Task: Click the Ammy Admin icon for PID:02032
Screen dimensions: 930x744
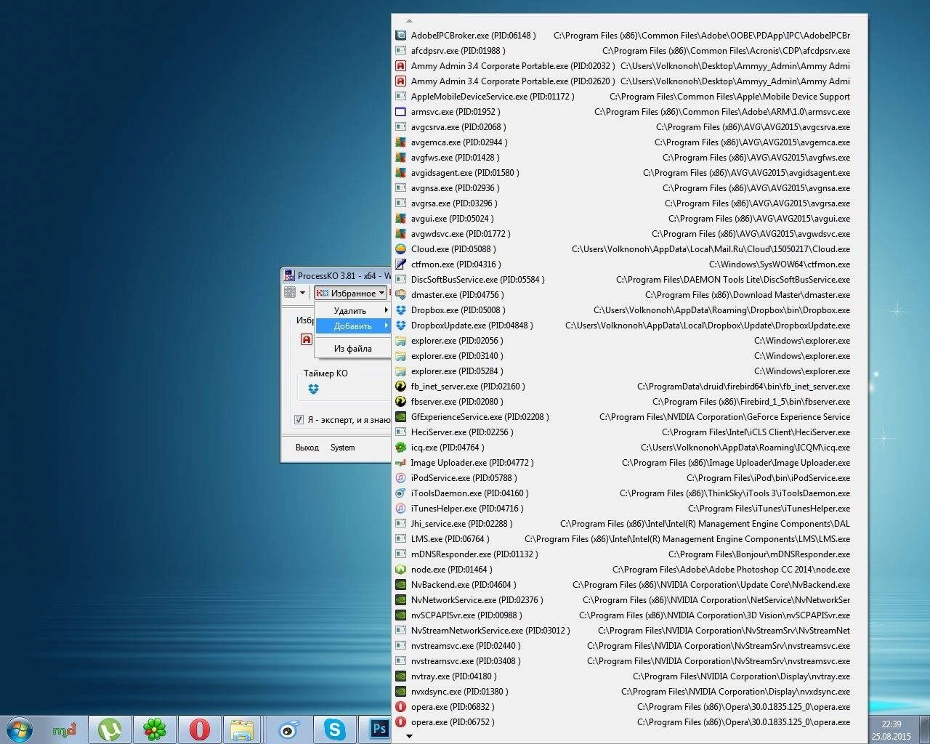Action: 400,65
